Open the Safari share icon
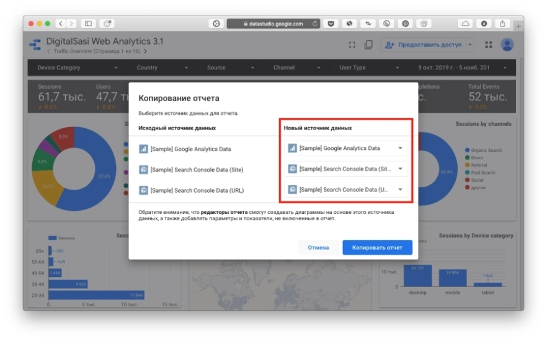The height and width of the screenshot is (341, 547). (502, 24)
